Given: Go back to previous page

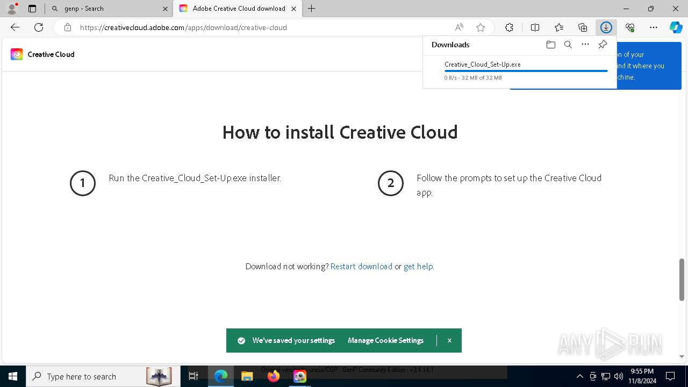Looking at the screenshot, I should (x=15, y=27).
